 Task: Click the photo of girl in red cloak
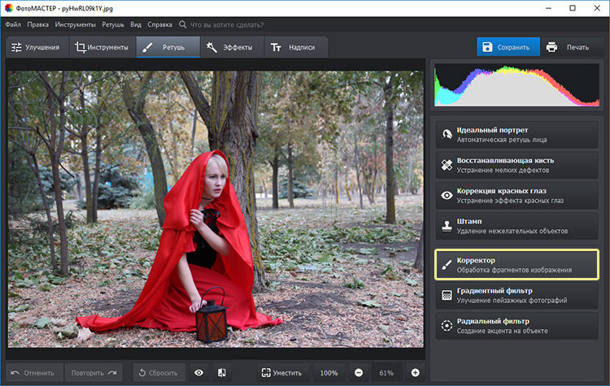[x=216, y=209]
